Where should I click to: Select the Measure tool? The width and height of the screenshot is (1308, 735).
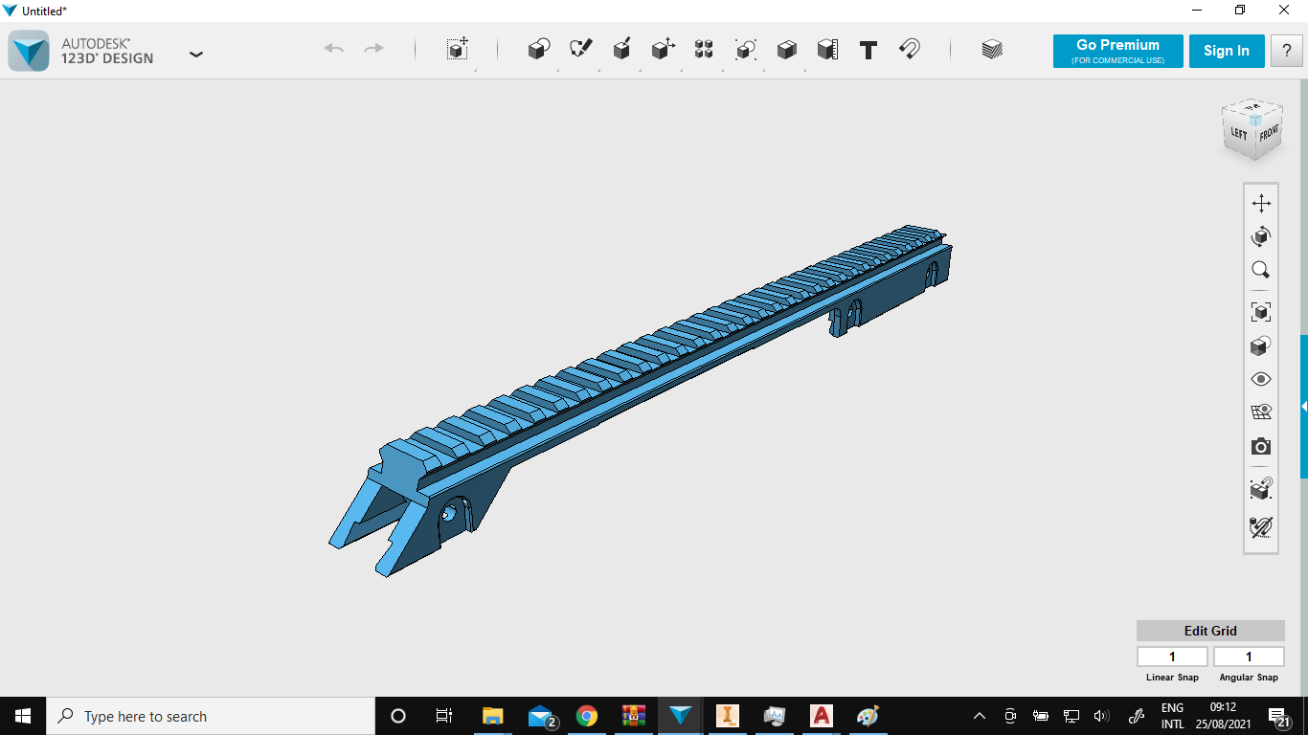[x=827, y=50]
